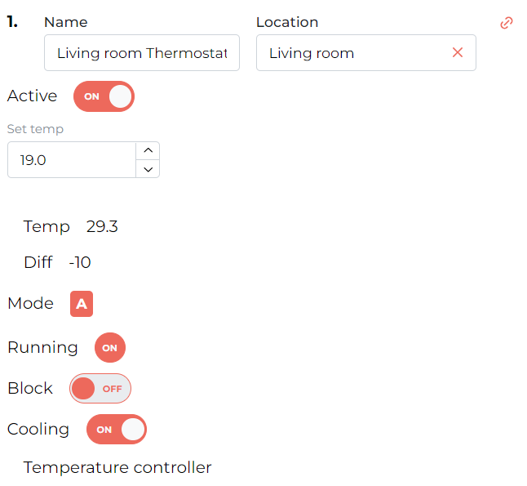Click the Block label text
This screenshot has height=486, width=527.
pos(30,389)
